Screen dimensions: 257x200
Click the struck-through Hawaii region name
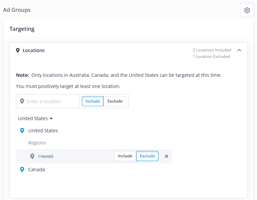coord(46,156)
